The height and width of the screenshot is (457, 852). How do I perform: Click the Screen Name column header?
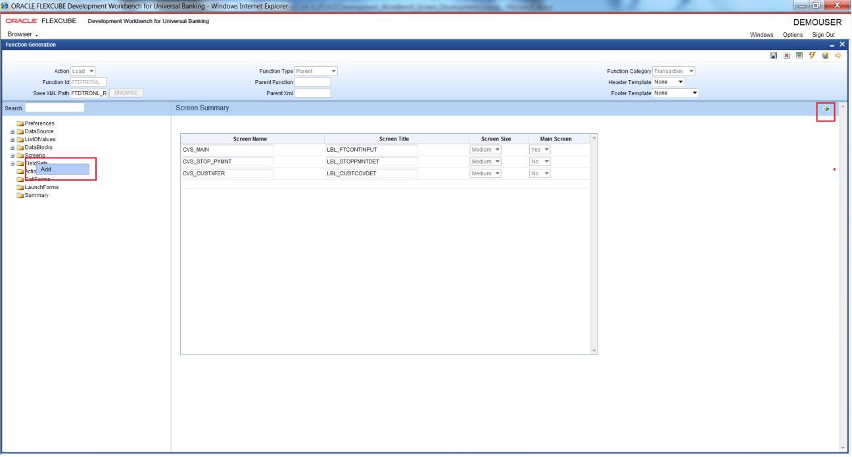[x=252, y=139]
